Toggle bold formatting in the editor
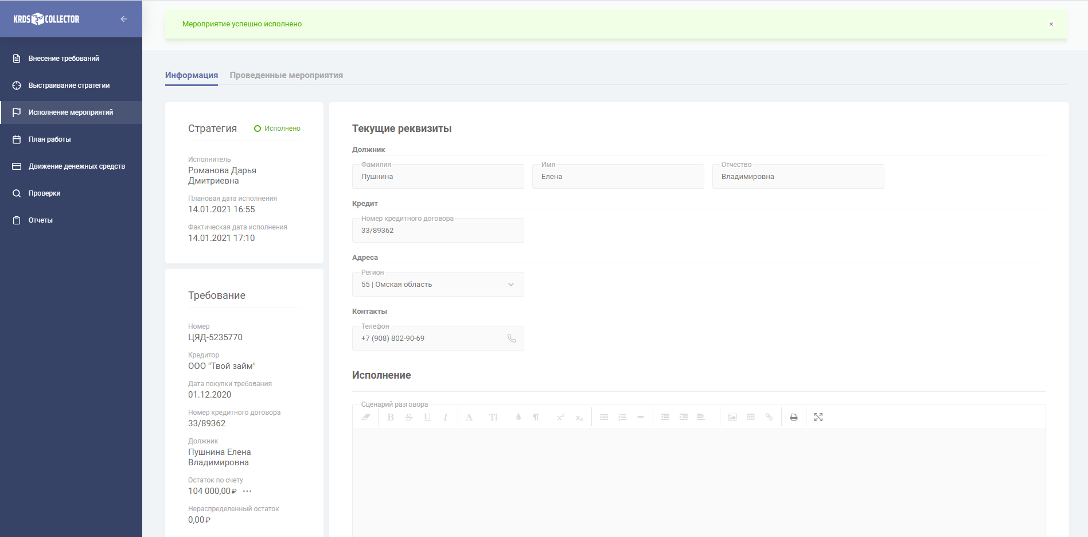 pos(391,417)
